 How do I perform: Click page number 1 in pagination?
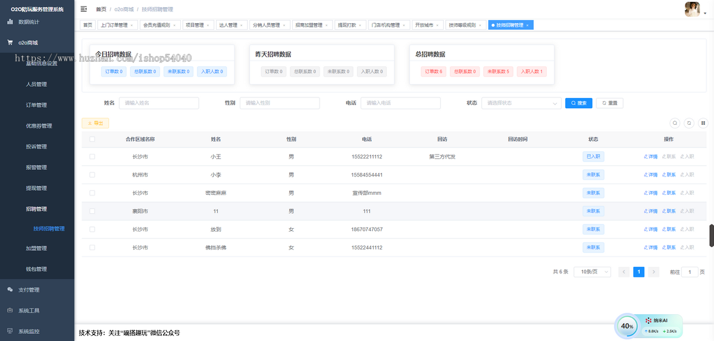pyautogui.click(x=639, y=271)
